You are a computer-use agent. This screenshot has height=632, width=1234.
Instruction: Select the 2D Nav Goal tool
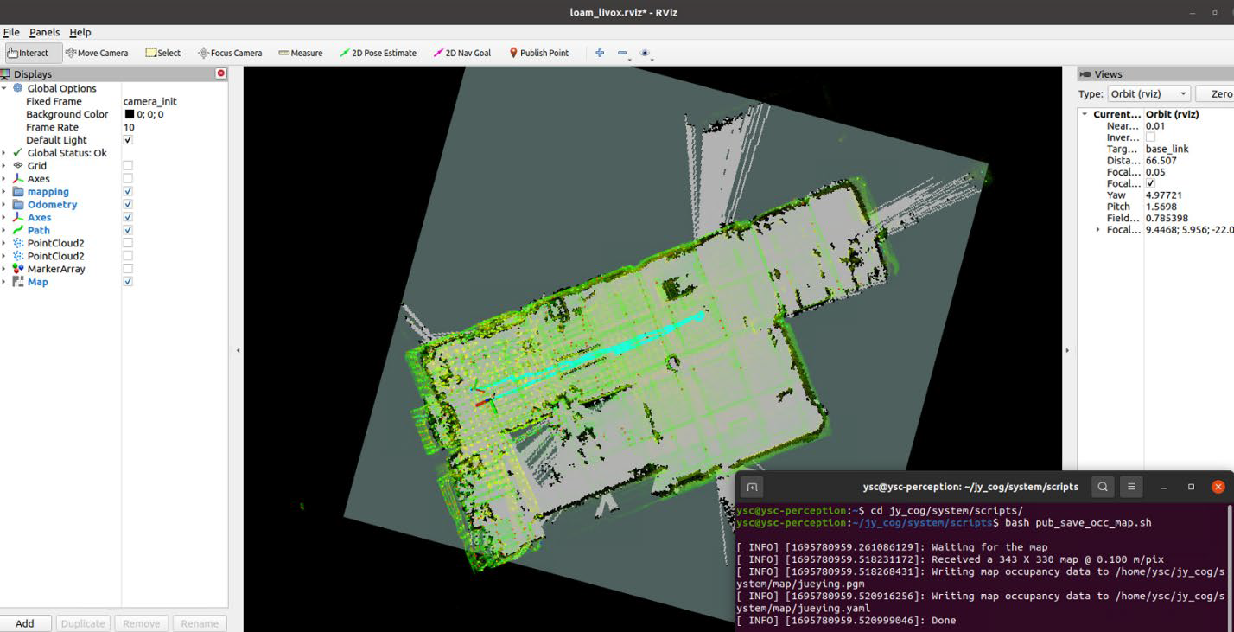tap(461, 53)
